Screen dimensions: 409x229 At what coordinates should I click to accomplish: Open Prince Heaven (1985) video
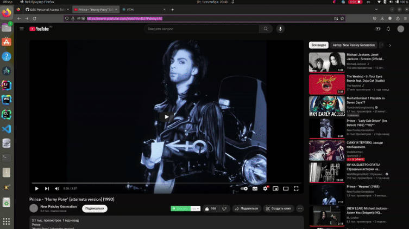coord(327,194)
